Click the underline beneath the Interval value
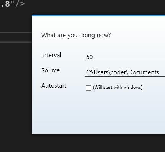The image size is (165, 152). tap(125, 61)
